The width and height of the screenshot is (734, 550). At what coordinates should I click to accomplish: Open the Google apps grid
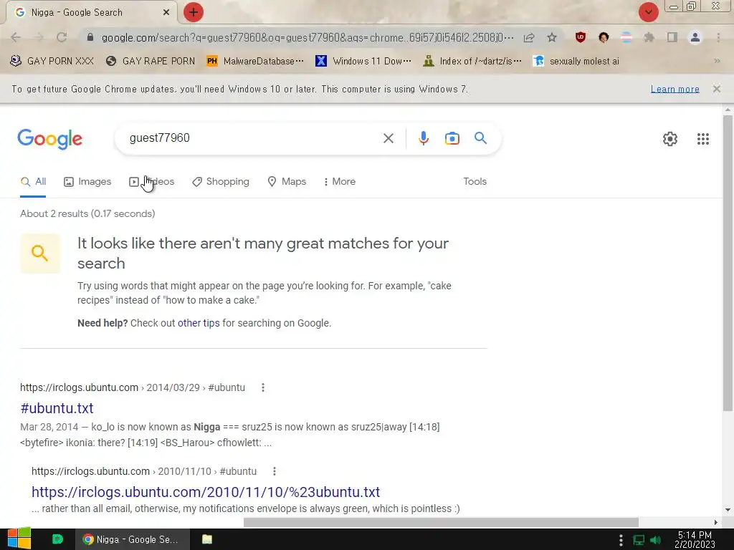coord(703,139)
